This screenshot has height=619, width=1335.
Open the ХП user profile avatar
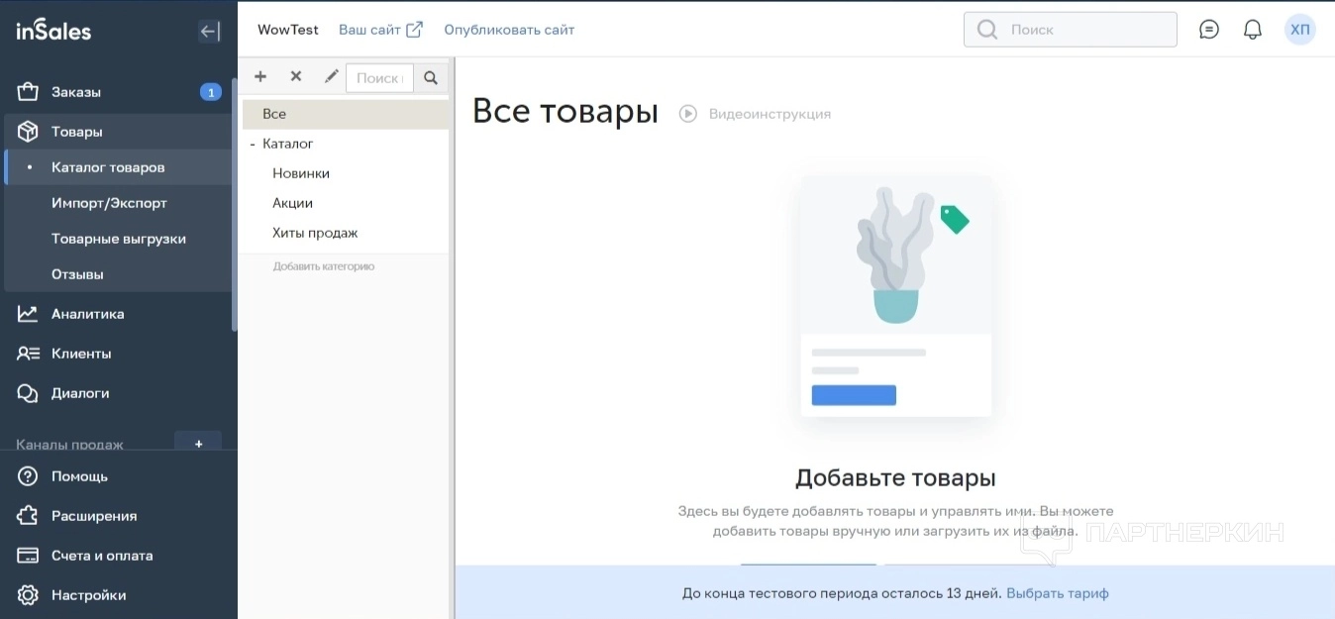[1299, 30]
